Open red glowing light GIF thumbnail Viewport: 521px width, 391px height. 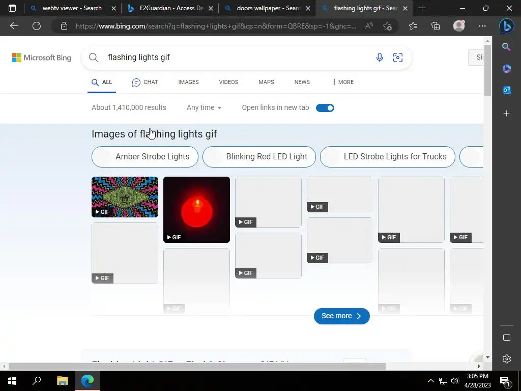(196, 209)
